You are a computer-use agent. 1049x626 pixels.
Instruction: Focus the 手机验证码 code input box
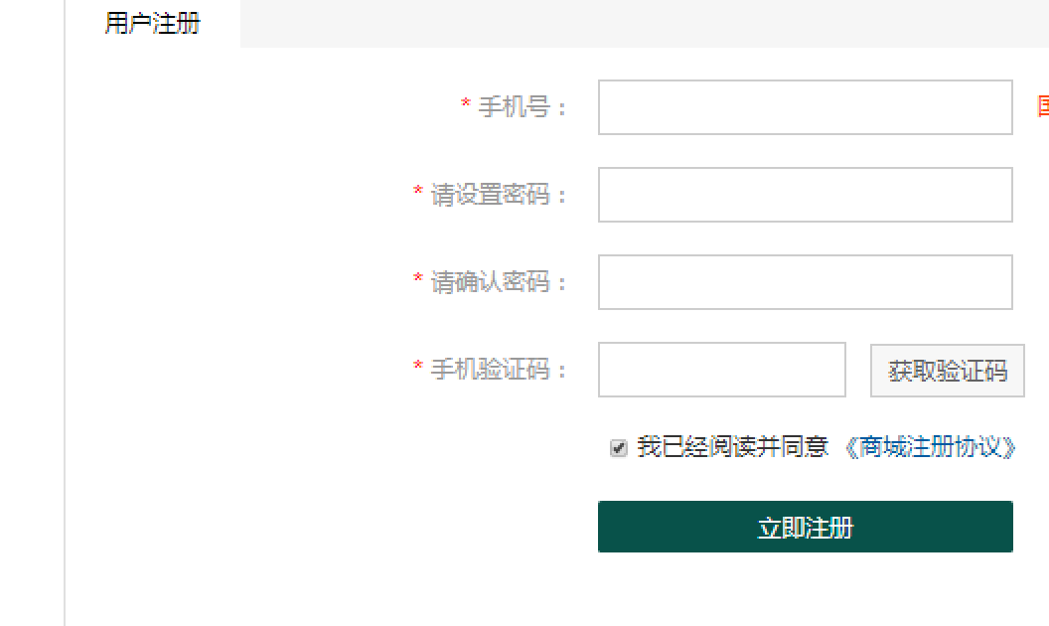pyautogui.click(x=722, y=370)
